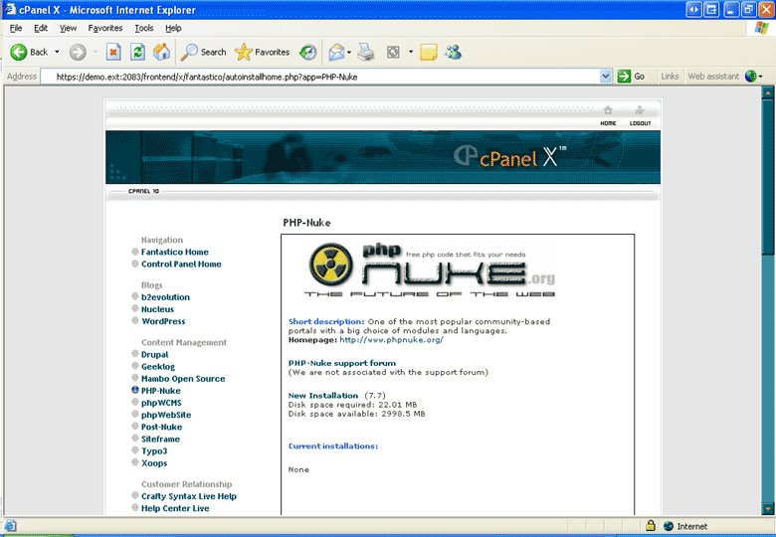
Task: Open the phpWebSite link
Action: 166,415
